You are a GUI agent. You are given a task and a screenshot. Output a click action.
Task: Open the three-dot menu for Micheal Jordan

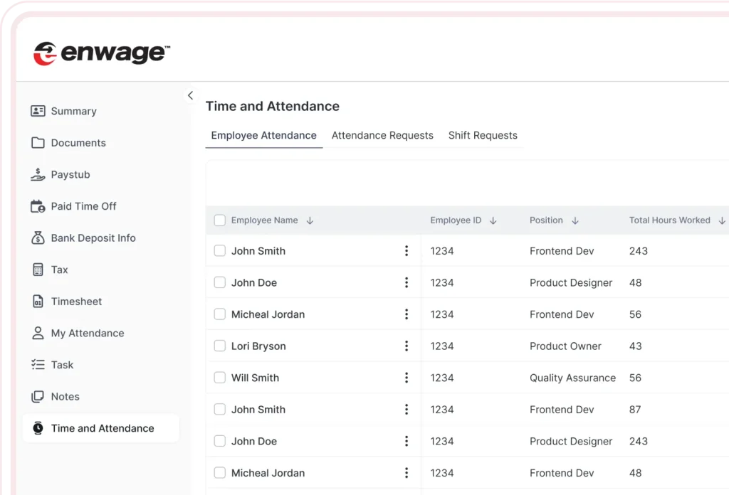(407, 314)
